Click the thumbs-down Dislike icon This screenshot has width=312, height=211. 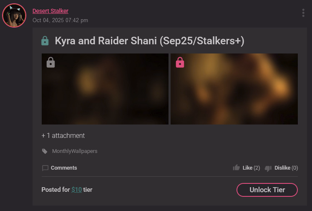click(x=268, y=168)
